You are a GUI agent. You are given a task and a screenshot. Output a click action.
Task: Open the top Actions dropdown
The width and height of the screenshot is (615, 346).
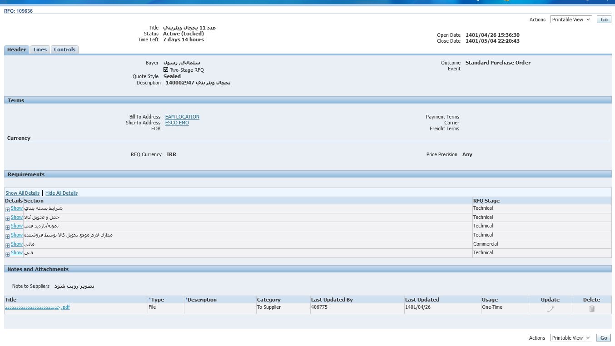(571, 20)
